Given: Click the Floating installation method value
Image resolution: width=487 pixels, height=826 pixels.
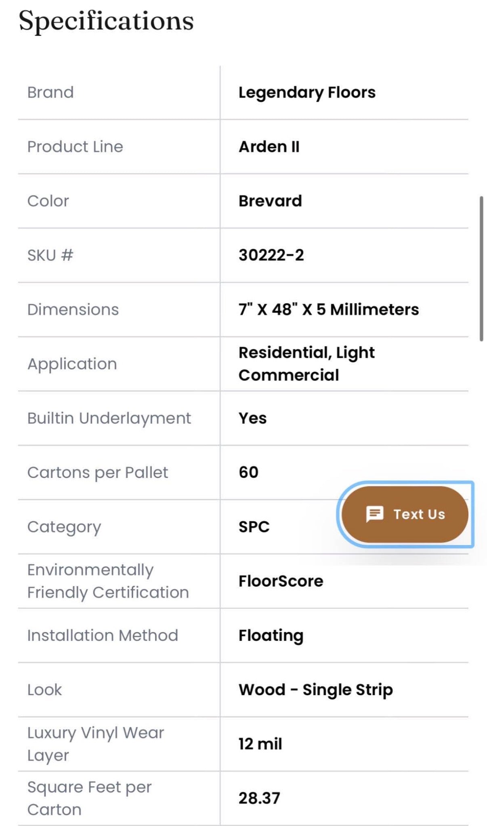Looking at the screenshot, I should coord(271,635).
